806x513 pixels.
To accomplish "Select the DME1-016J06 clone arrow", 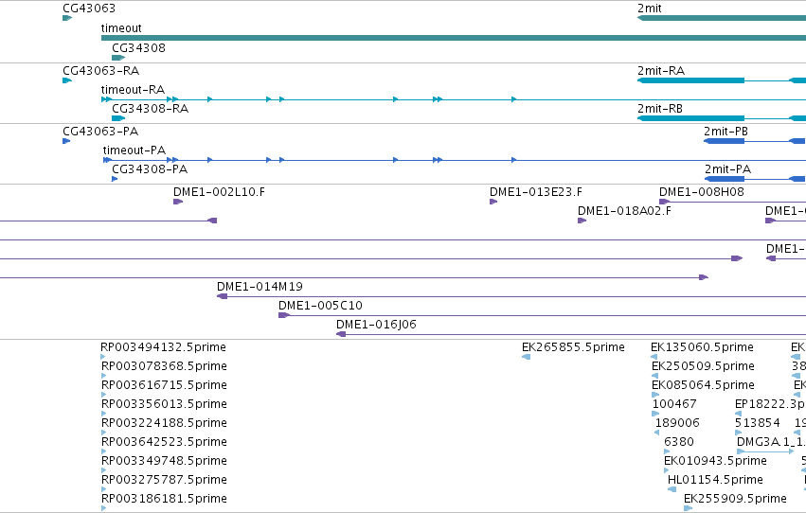I will point(341,334).
